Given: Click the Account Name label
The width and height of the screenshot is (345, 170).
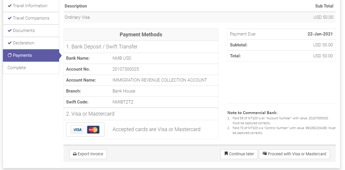Looking at the screenshot, I should click(81, 80).
